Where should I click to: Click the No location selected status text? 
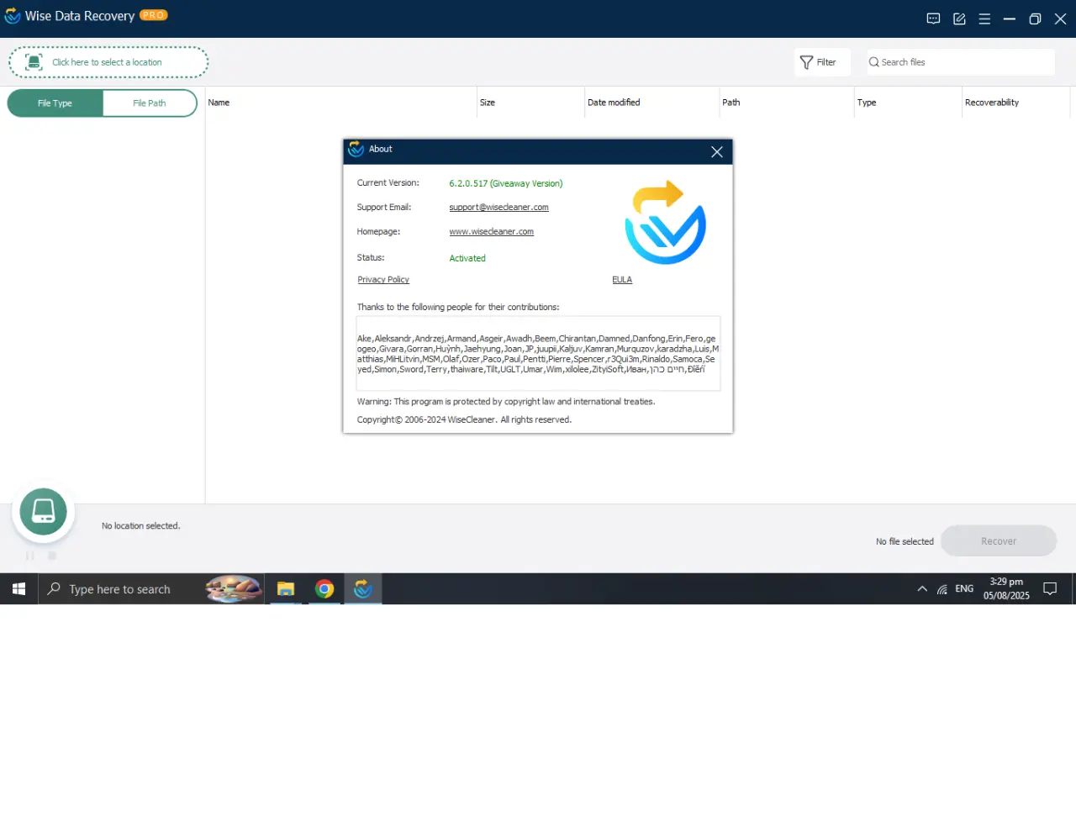tap(141, 526)
